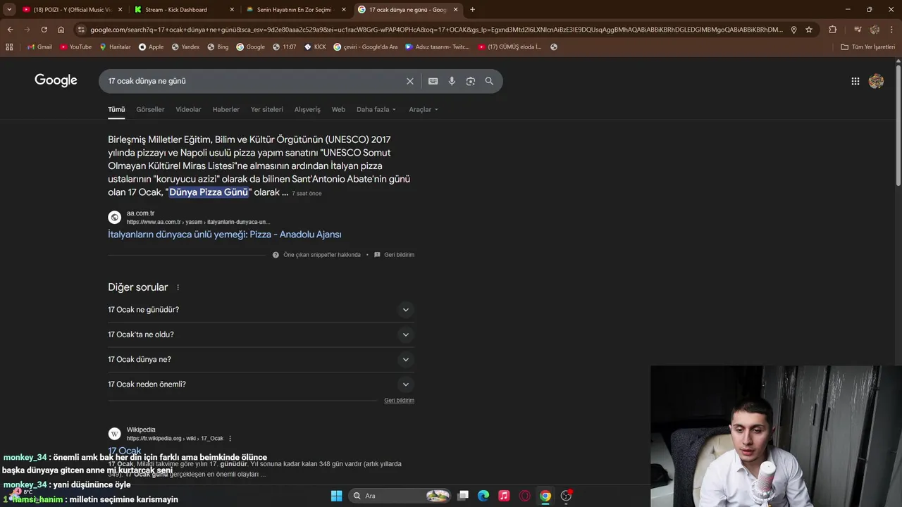View site information in address bar
The width and height of the screenshot is (902, 507).
point(81,30)
